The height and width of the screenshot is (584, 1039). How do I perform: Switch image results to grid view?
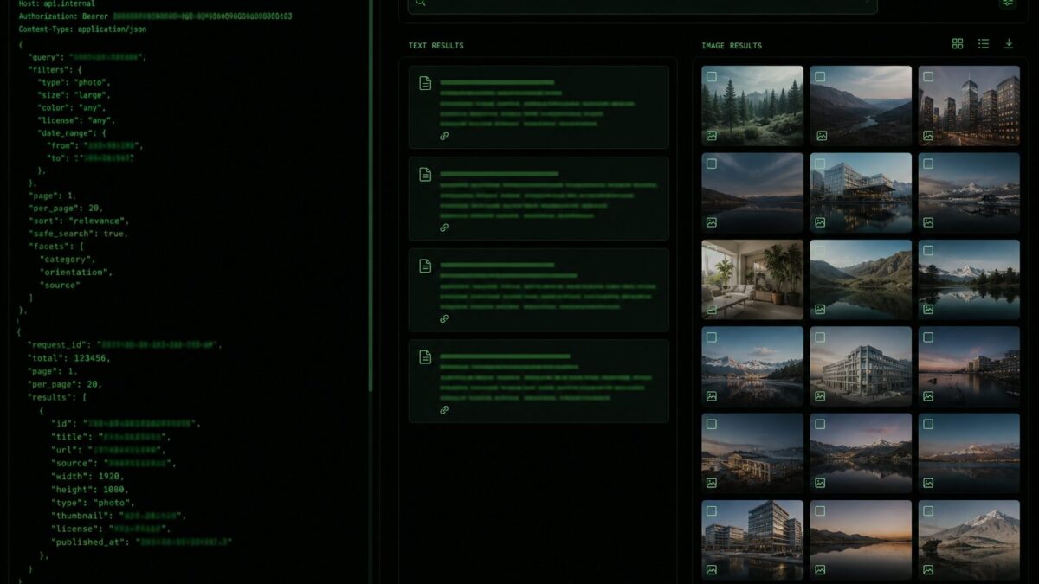[x=958, y=44]
